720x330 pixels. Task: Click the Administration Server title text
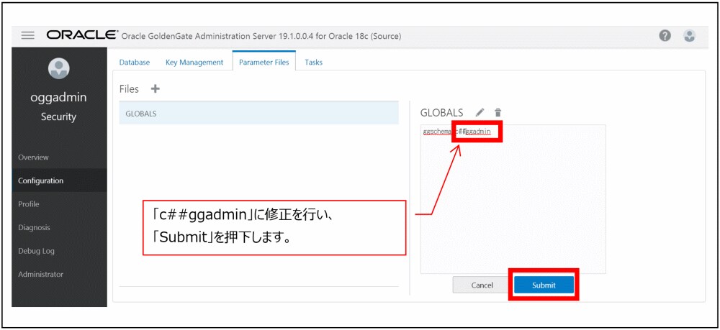point(261,36)
